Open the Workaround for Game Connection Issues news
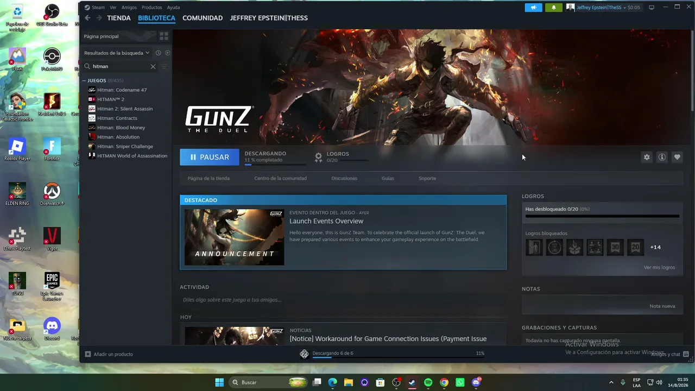Screen dimensions: 695x391 388,339
